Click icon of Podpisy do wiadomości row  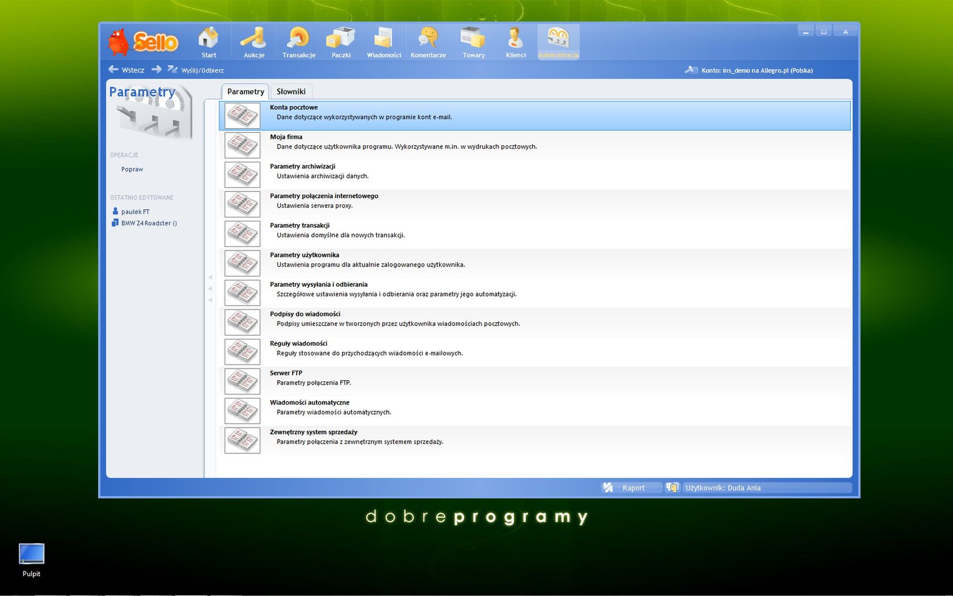tap(242, 322)
